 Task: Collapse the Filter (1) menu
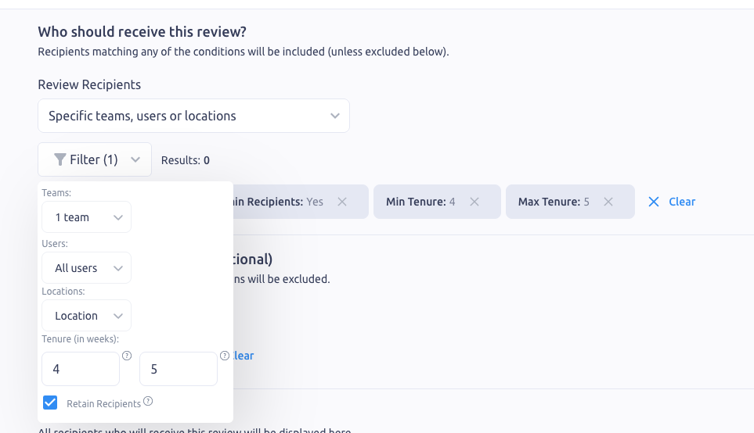click(x=94, y=159)
